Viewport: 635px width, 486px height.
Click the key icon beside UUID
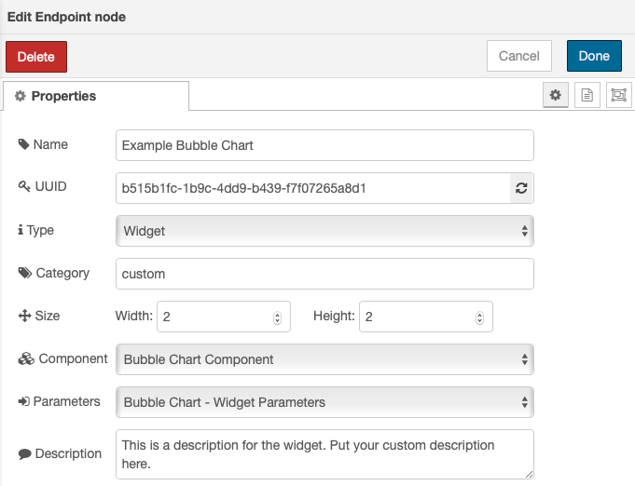(24, 186)
